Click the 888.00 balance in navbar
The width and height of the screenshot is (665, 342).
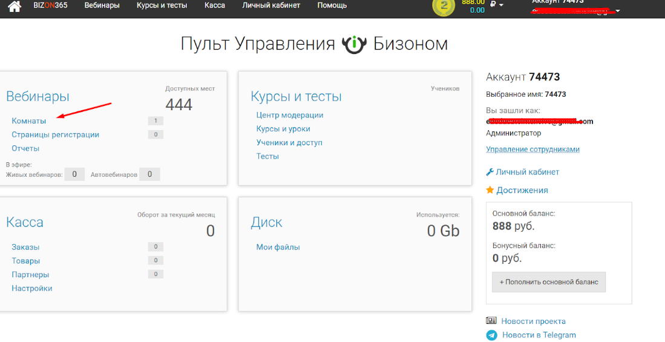(473, 2)
